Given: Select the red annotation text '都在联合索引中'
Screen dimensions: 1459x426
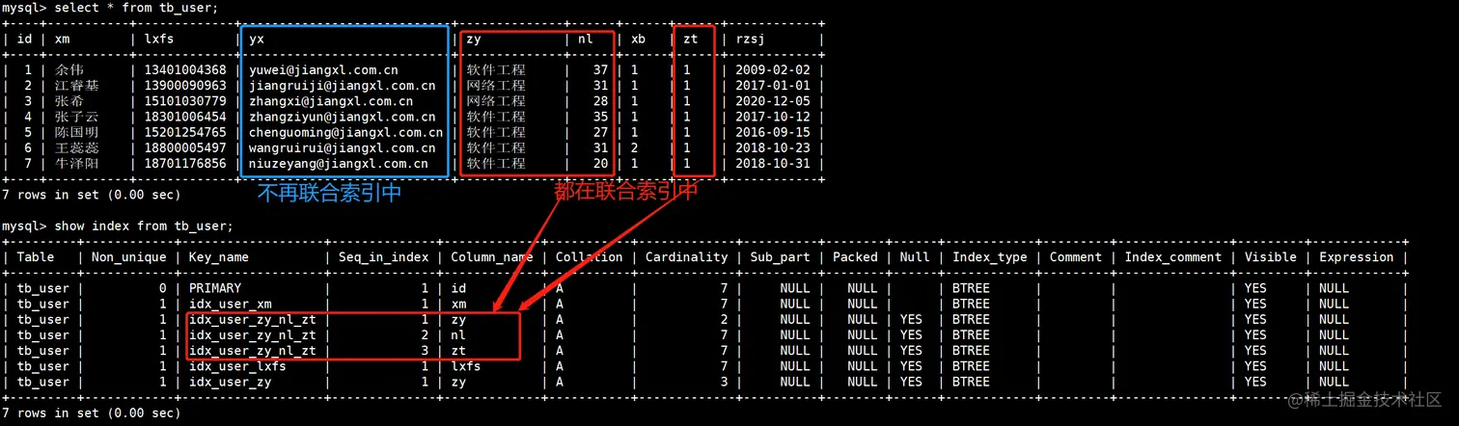Looking at the screenshot, I should (x=625, y=192).
